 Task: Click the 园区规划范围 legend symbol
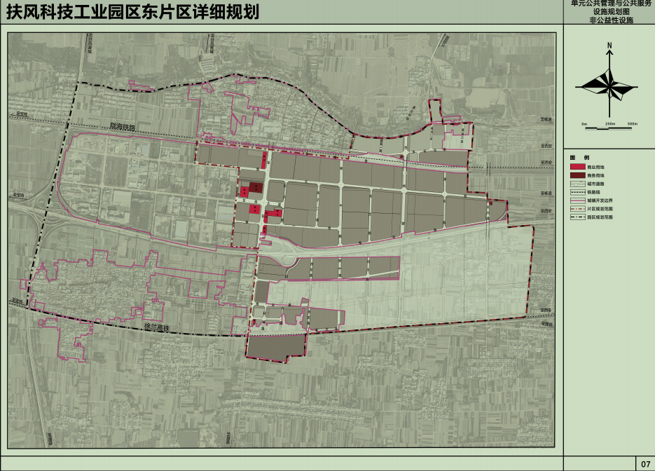(577, 218)
